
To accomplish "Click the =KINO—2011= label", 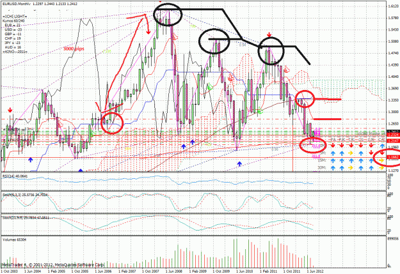I will (x=15, y=52).
